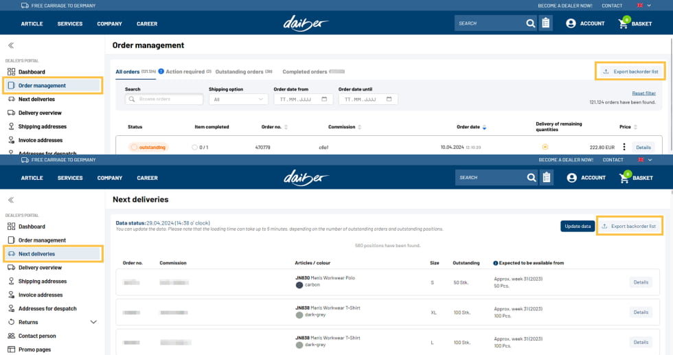
Task: Switch to Outstanding orders tab
Action: [x=244, y=71]
